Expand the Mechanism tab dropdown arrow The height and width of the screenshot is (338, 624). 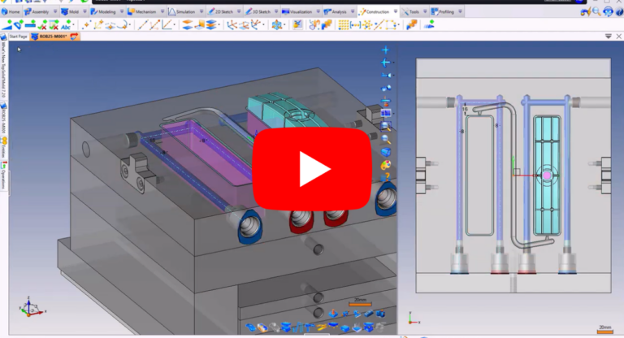tap(162, 12)
